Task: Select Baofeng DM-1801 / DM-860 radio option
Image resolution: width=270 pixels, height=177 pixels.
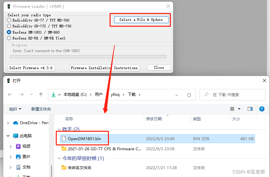Action: coord(33,32)
